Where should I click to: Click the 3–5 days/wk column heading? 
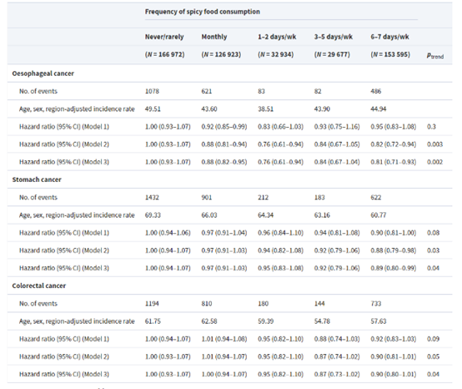[334, 37]
